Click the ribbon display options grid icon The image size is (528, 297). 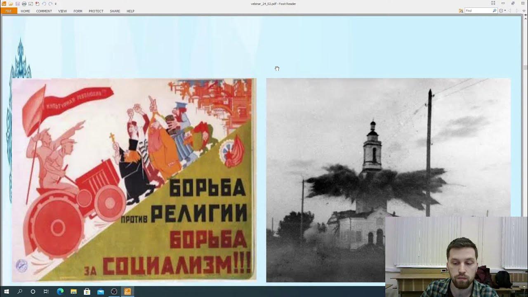click(x=493, y=3)
